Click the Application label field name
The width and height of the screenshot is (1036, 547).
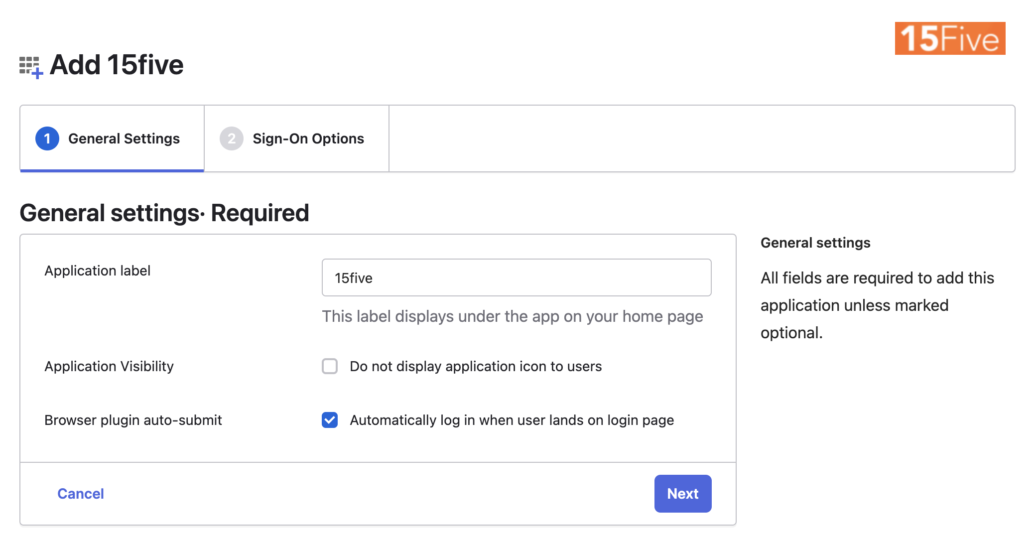click(x=98, y=271)
